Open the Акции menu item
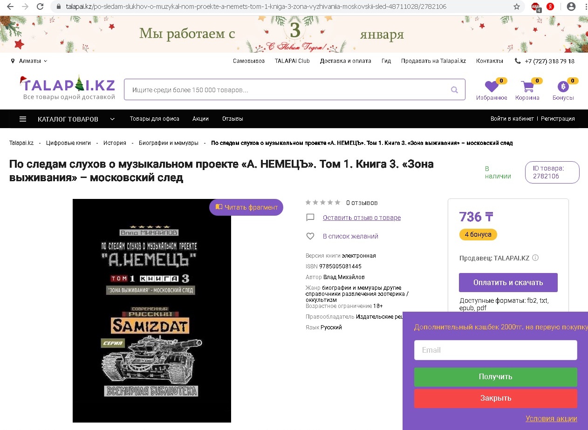This screenshot has height=430, width=588. click(x=200, y=119)
